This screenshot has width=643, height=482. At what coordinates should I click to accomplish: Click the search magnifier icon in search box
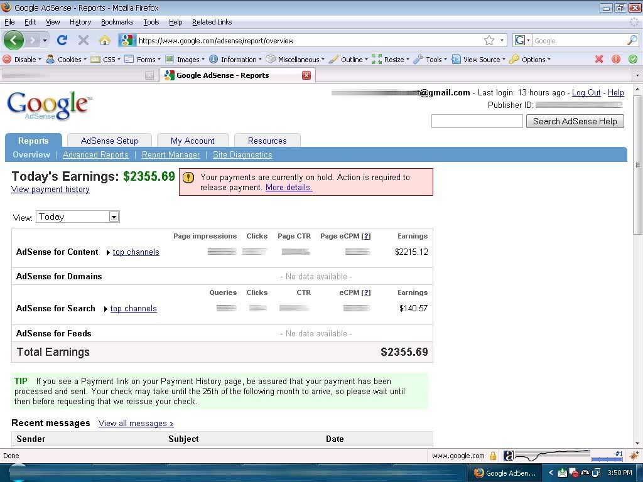[632, 40]
